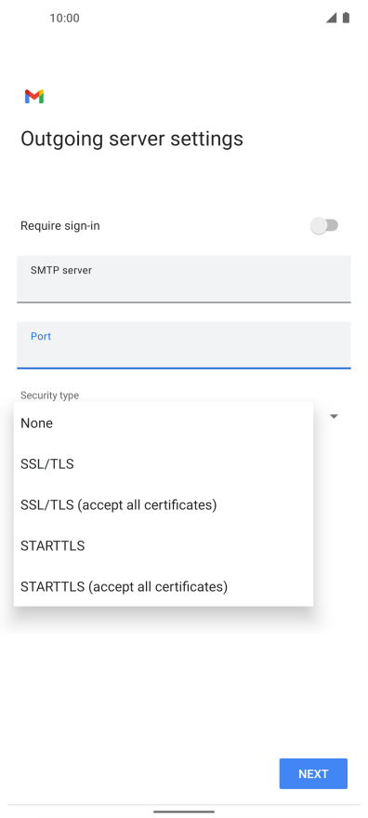Tap the Security type label
Viewport: 368px width, 818px height.
tap(49, 396)
